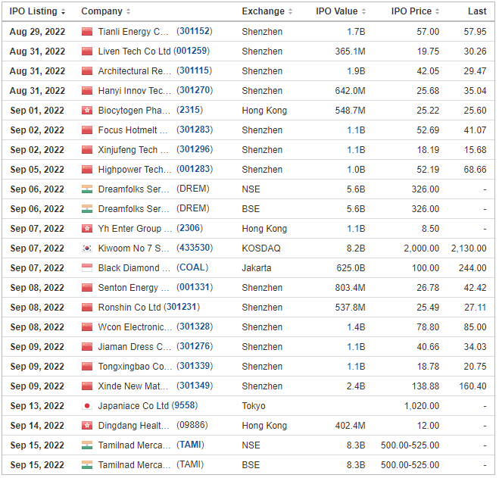499x478 pixels.
Task: Click South Korea flag beside Kiwoom No 7
Action: pyautogui.click(x=87, y=248)
